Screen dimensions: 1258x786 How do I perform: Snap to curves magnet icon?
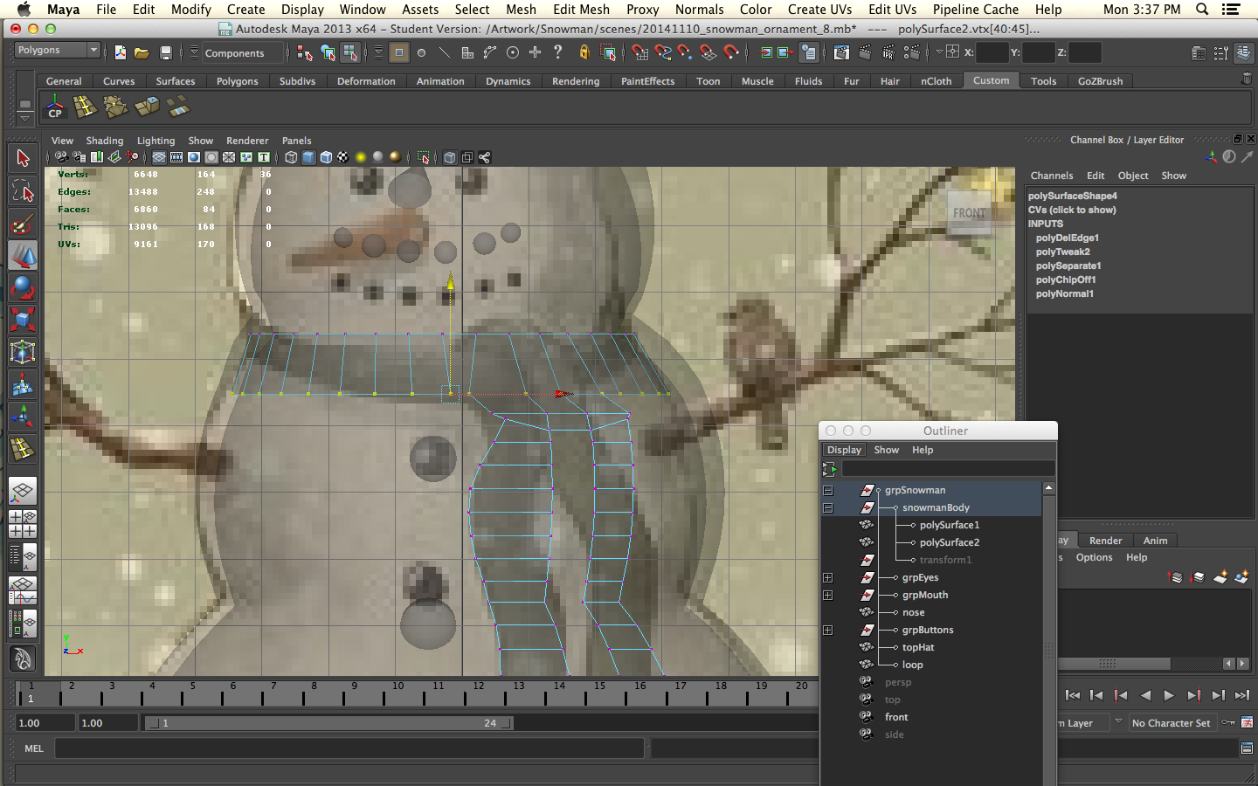[663, 53]
